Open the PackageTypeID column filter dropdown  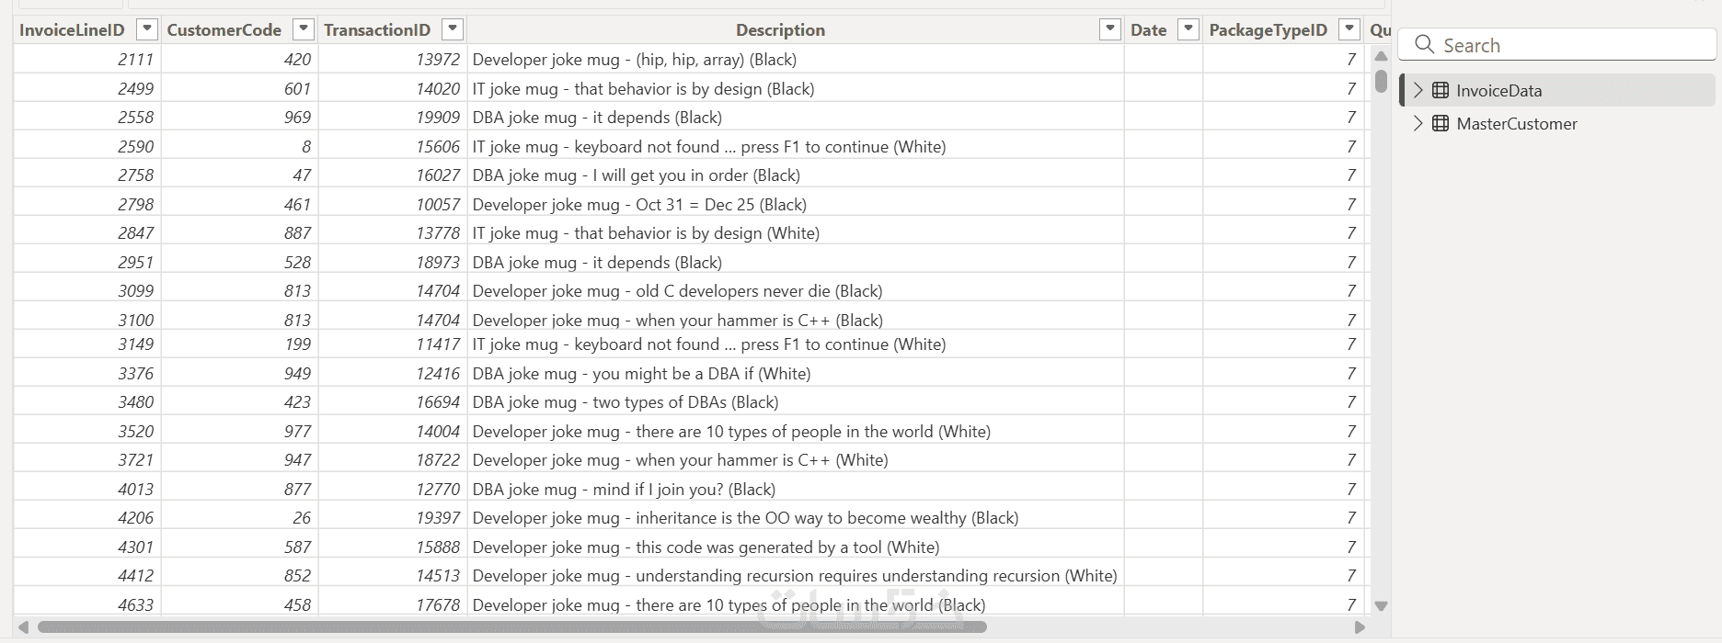(x=1349, y=29)
